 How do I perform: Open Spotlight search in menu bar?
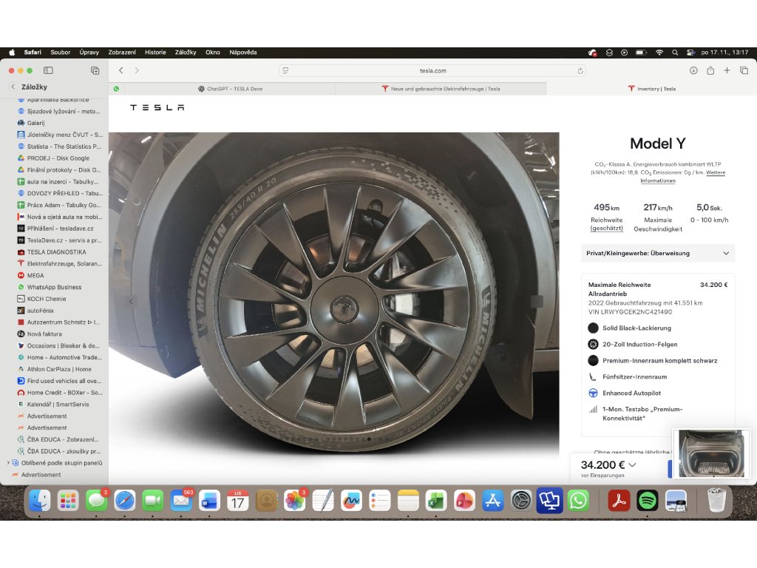(x=675, y=53)
